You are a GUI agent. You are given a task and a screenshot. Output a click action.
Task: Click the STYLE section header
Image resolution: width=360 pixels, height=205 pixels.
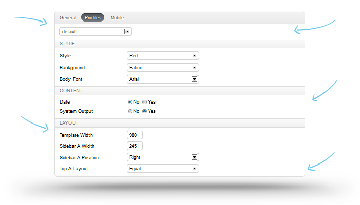(67, 44)
